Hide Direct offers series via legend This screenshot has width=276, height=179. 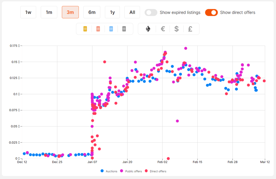(x=156, y=171)
